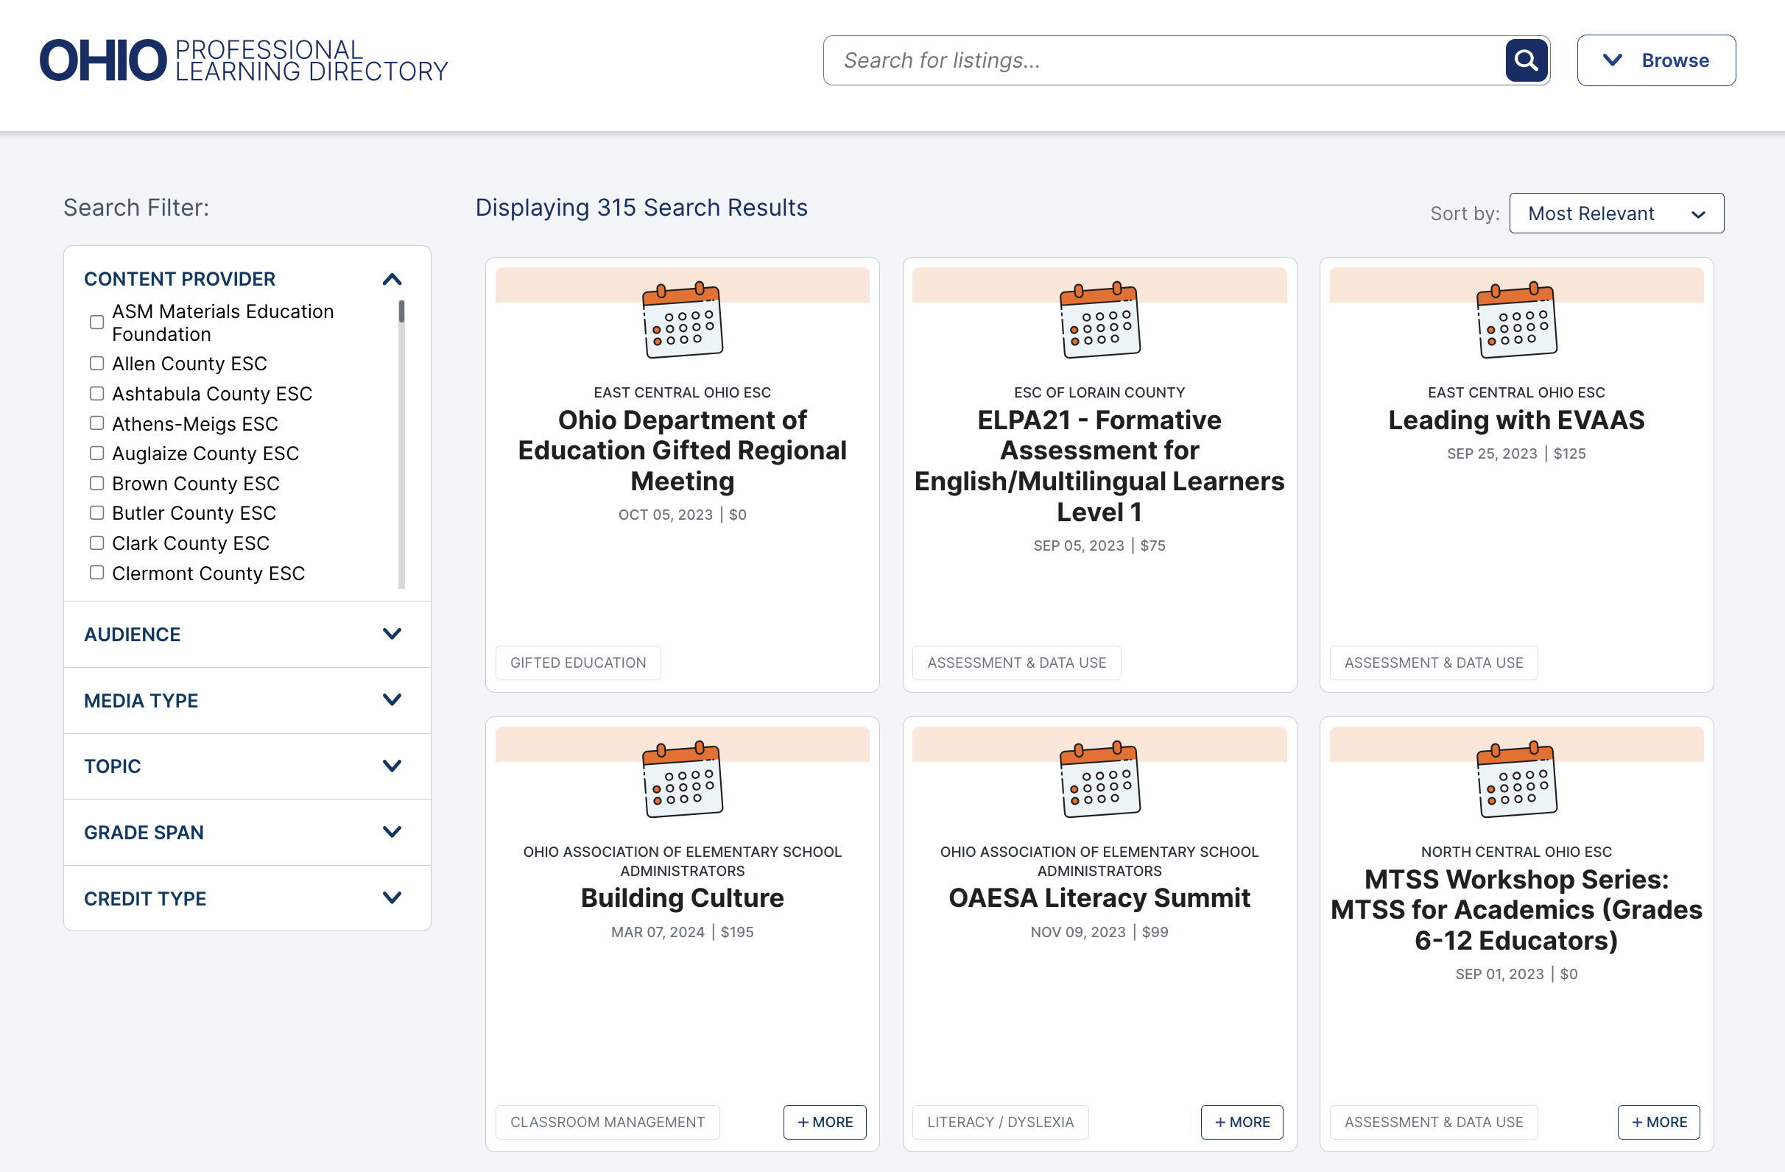1785x1172 pixels.
Task: Click the Ohio Professional Learning Directory logo
Action: (244, 60)
